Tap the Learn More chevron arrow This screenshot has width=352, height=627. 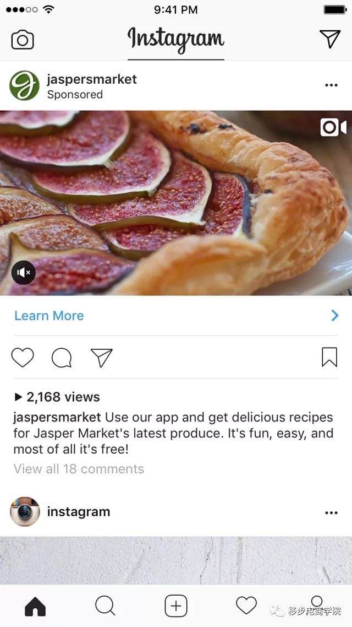click(335, 316)
